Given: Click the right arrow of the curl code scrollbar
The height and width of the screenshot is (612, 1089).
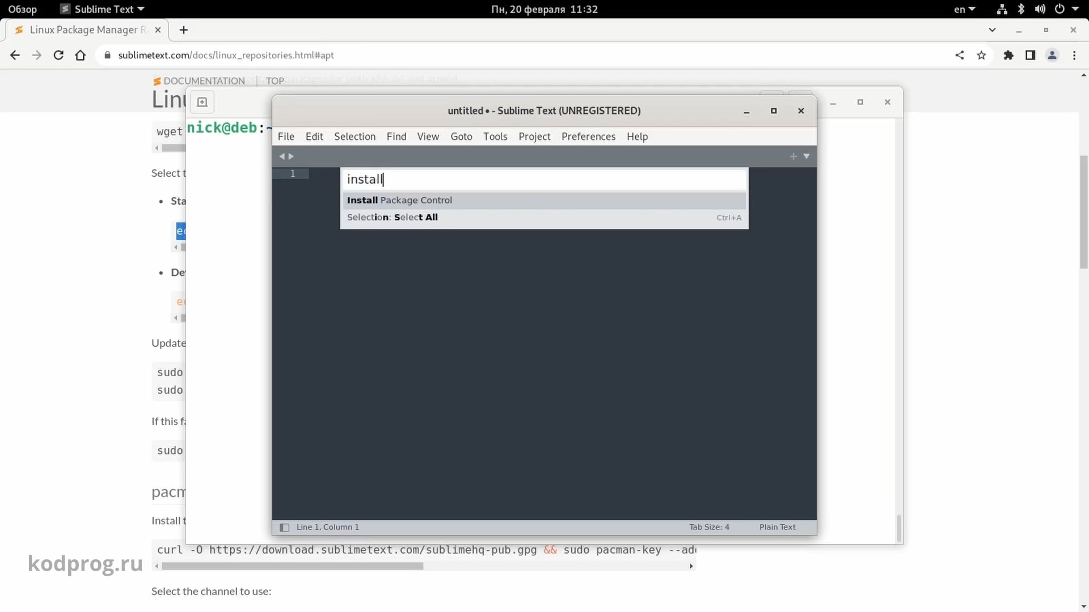Looking at the screenshot, I should [691, 566].
